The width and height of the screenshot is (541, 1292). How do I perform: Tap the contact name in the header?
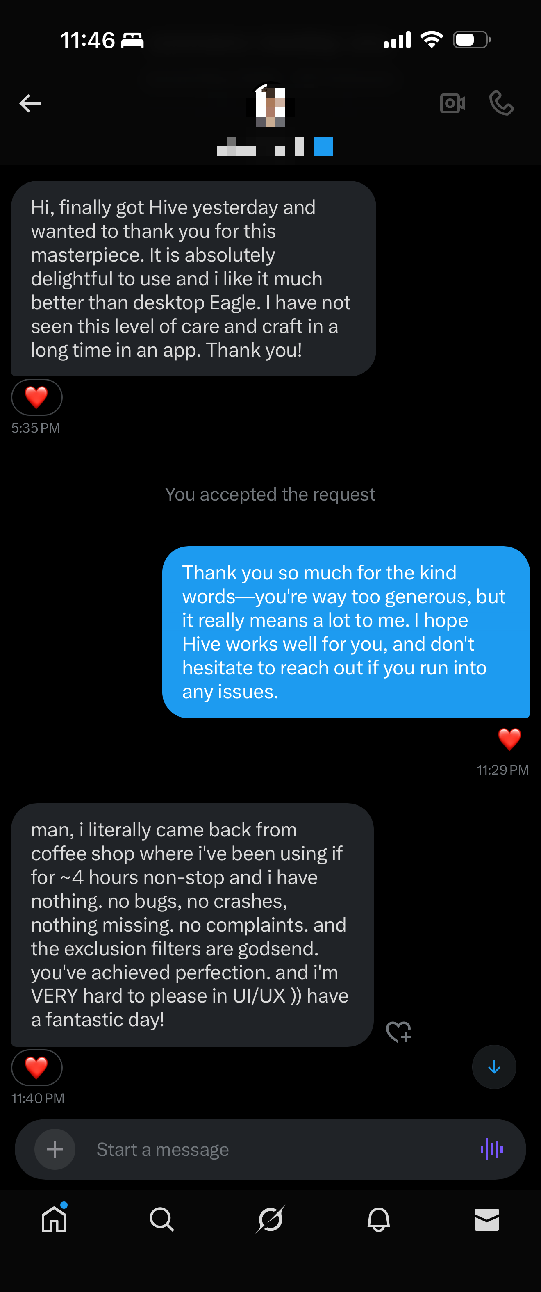(x=274, y=147)
